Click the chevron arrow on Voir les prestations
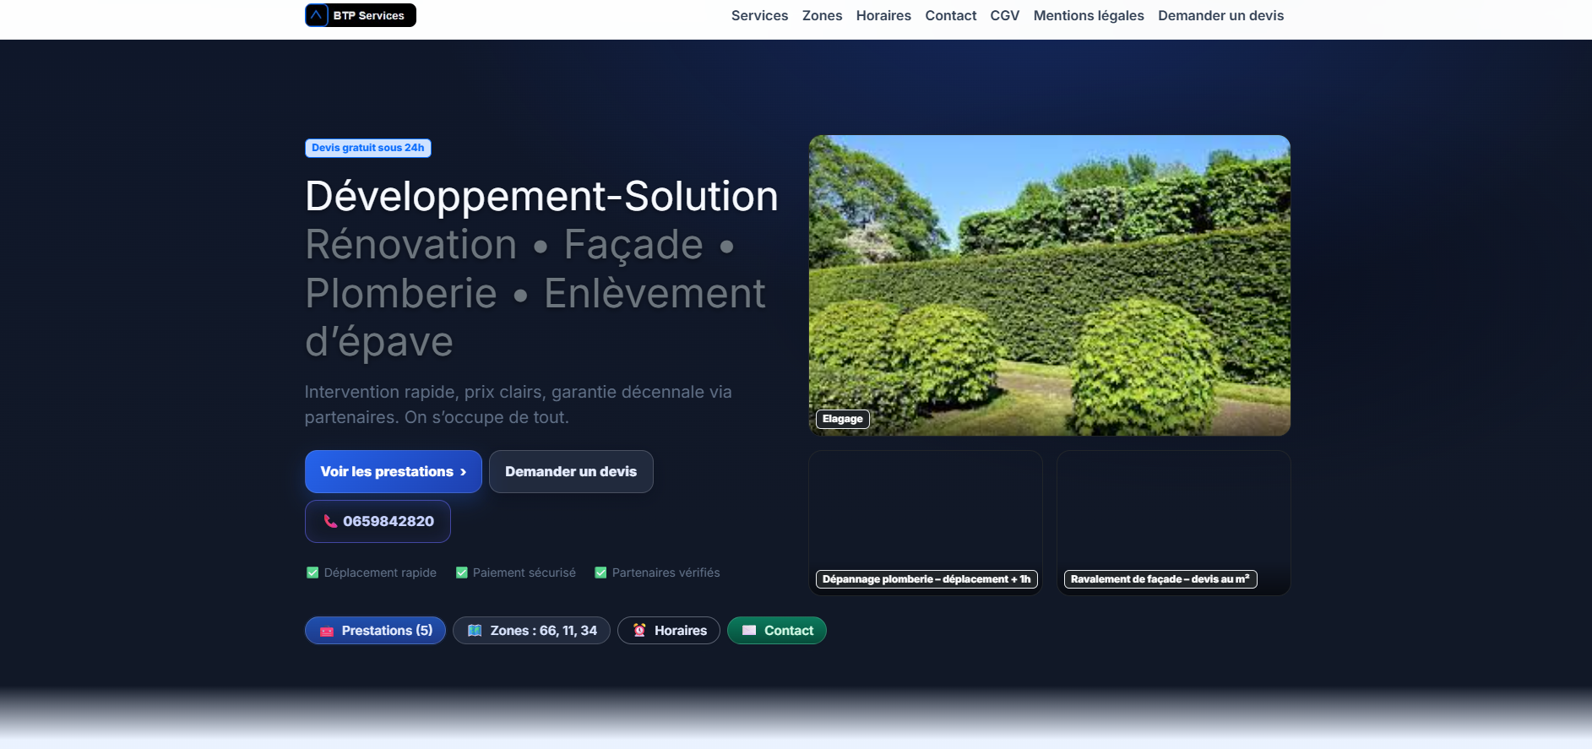 (x=463, y=472)
